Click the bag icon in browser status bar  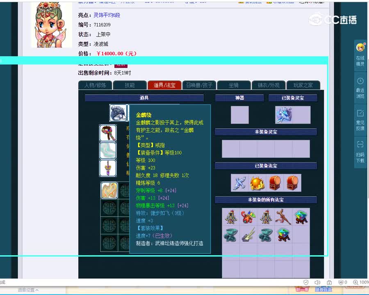(330, 282)
